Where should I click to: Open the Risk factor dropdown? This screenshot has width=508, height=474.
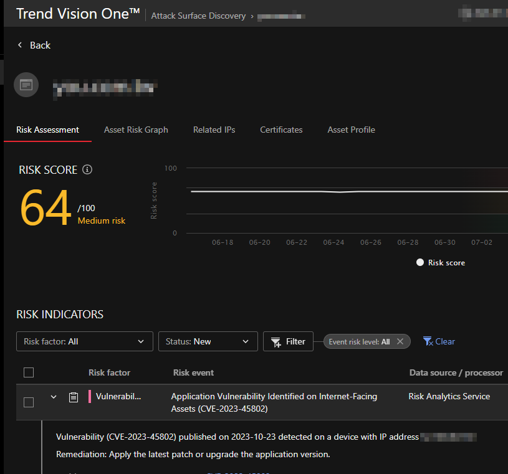(x=84, y=341)
